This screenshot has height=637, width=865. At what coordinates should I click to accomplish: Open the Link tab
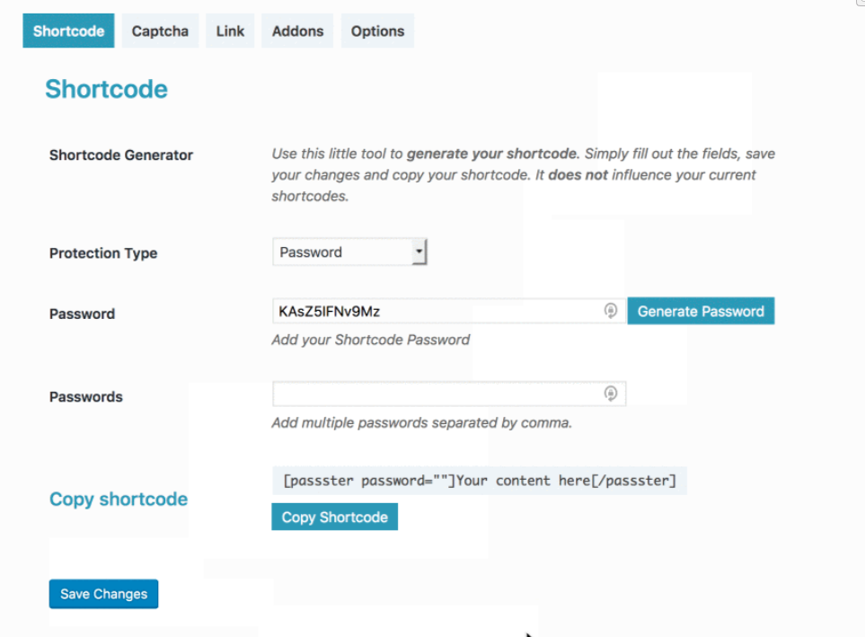coord(230,30)
